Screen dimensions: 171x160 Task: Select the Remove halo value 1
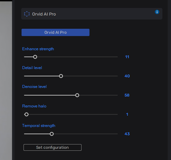(127, 114)
